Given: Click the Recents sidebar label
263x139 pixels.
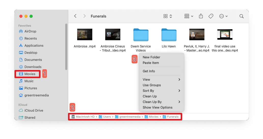Looking at the screenshot, I should (31, 38).
